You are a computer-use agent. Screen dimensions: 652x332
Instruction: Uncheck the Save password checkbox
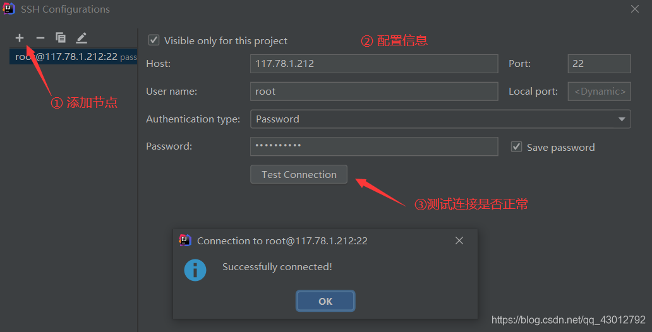(x=516, y=146)
